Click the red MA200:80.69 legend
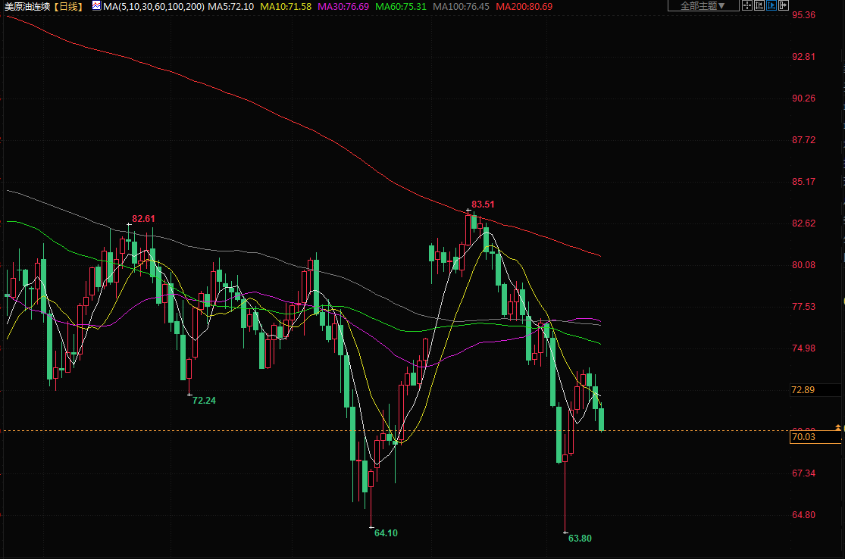 click(524, 6)
